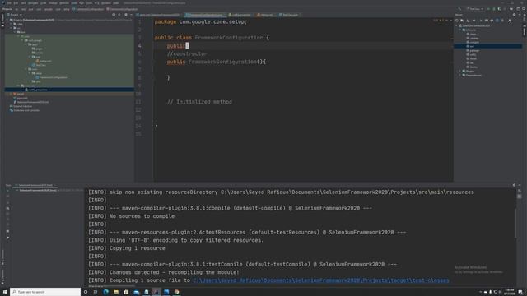Reload all Maven projects in Maven panel

[457, 20]
